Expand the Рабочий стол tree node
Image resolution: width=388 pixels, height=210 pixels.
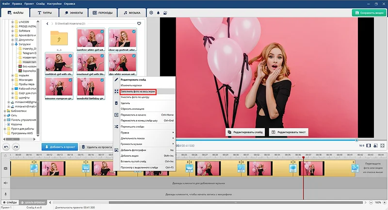coord(13,89)
